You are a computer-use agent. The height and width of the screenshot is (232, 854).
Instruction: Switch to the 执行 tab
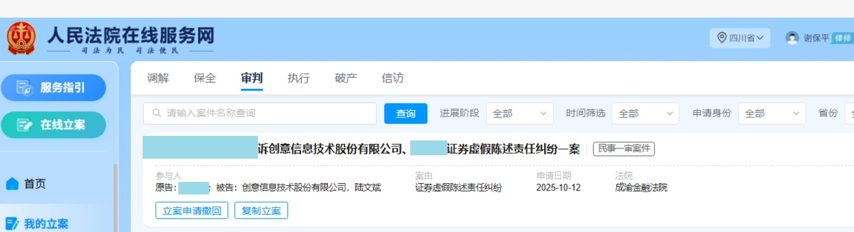coord(299,78)
